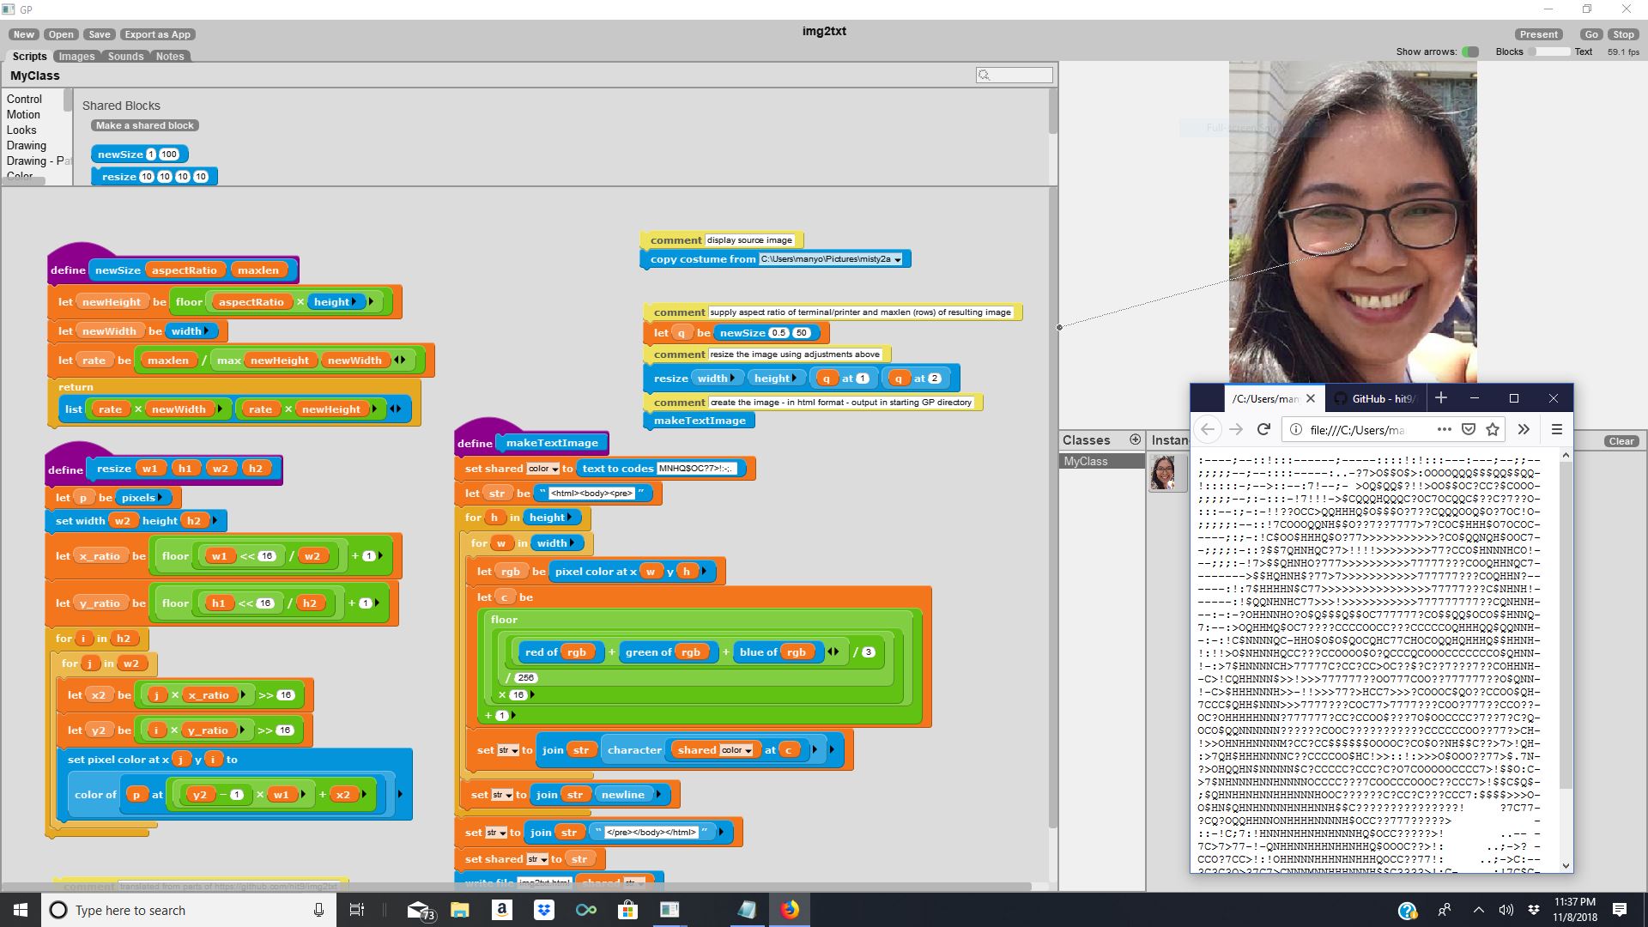This screenshot has width=1648, height=927.
Task: Select the Control block category
Action: [x=24, y=99]
